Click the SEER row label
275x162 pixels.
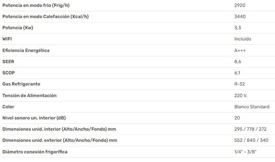tap(8, 62)
